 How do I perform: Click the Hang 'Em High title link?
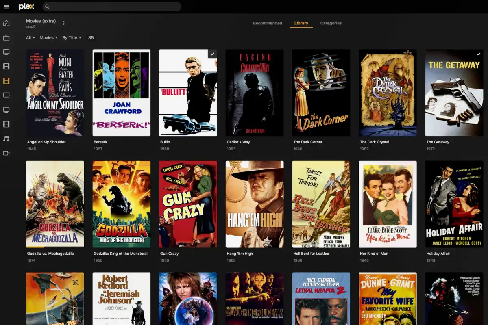tap(240, 253)
